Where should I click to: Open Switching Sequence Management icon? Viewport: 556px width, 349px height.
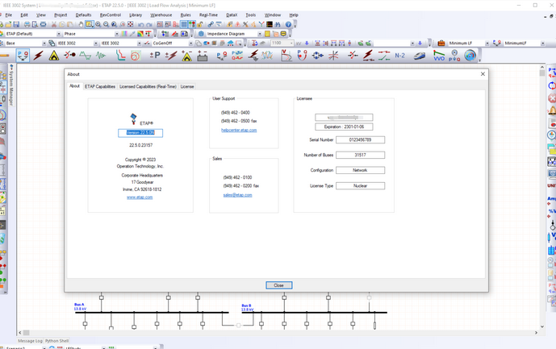point(383,56)
